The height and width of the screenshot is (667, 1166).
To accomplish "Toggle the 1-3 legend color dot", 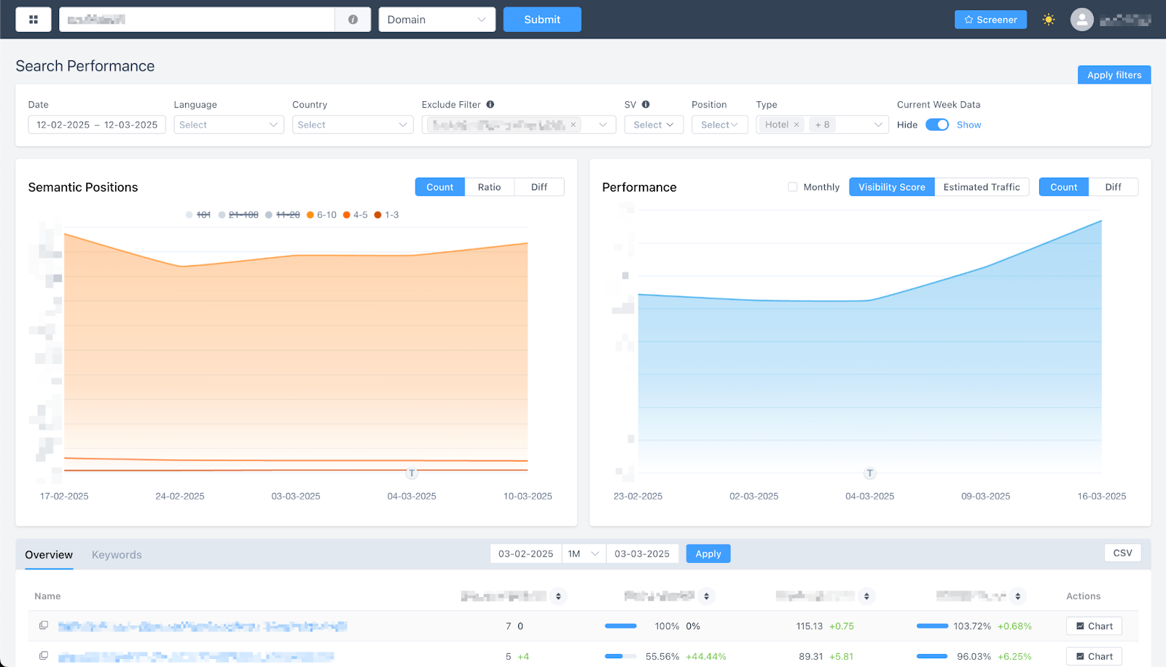I will [377, 215].
